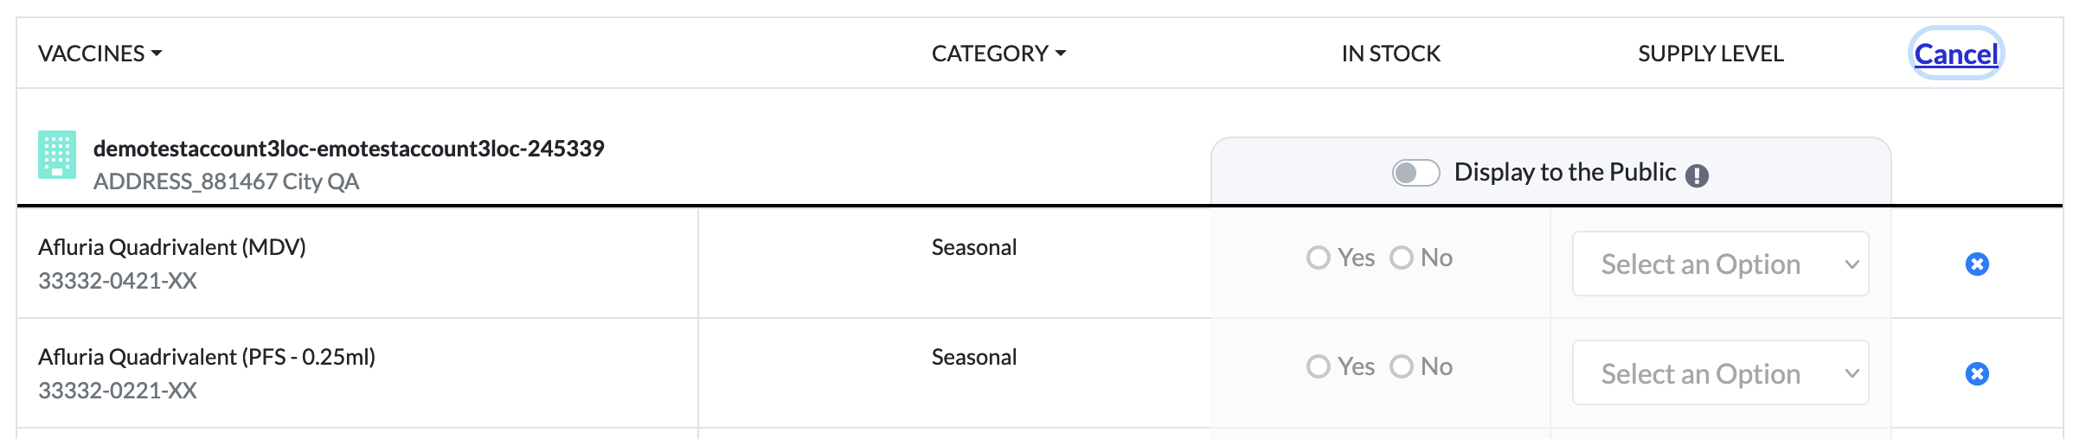Click the CATEGORY sort caret arrow
The width and height of the screenshot is (2073, 439).
click(1061, 54)
